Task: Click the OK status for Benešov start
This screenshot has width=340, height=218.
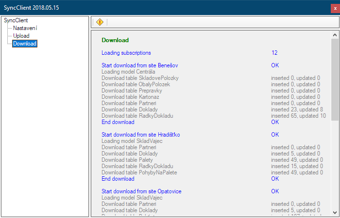Action: click(275, 65)
